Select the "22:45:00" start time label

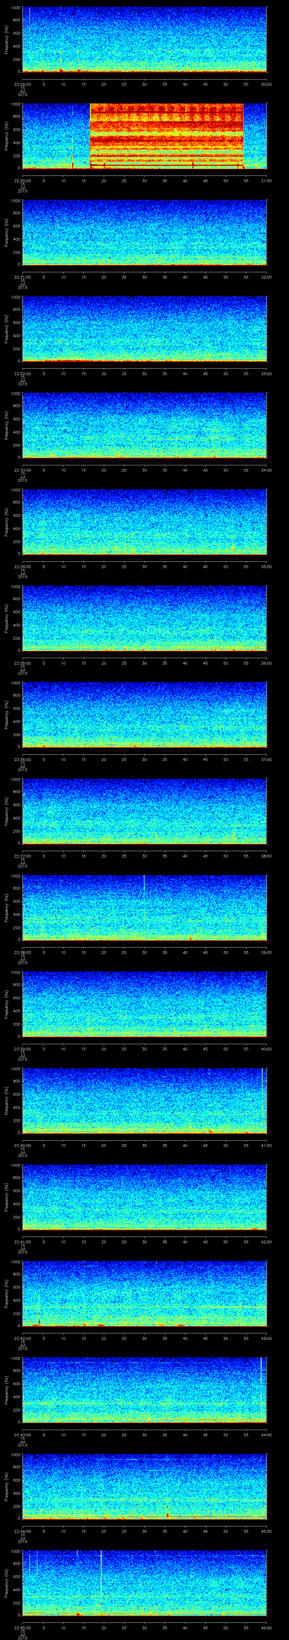click(x=22, y=1627)
